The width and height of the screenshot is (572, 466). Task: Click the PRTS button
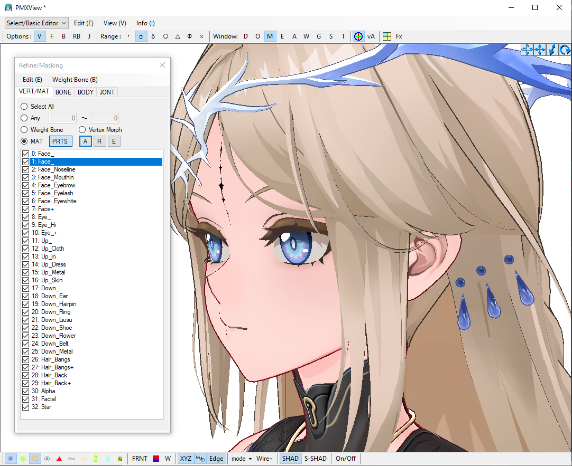(60, 141)
